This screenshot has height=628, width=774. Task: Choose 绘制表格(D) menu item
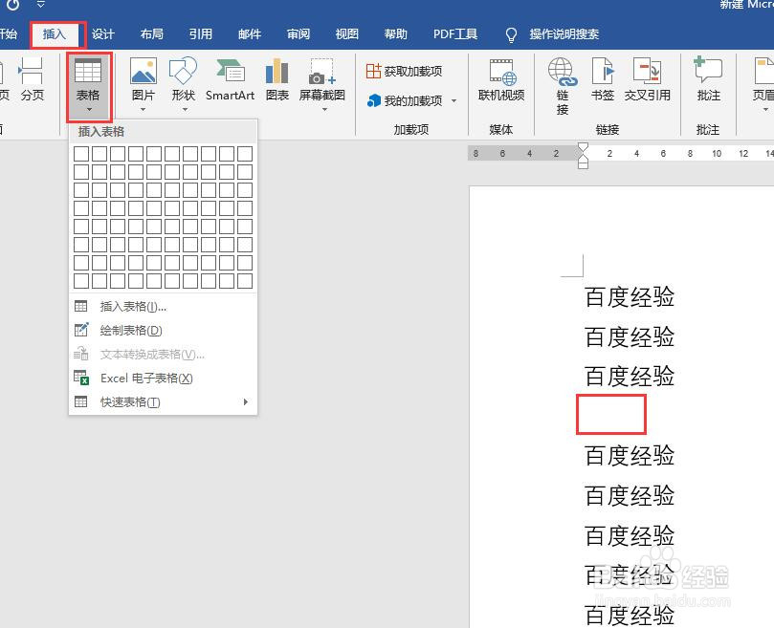pos(163,330)
